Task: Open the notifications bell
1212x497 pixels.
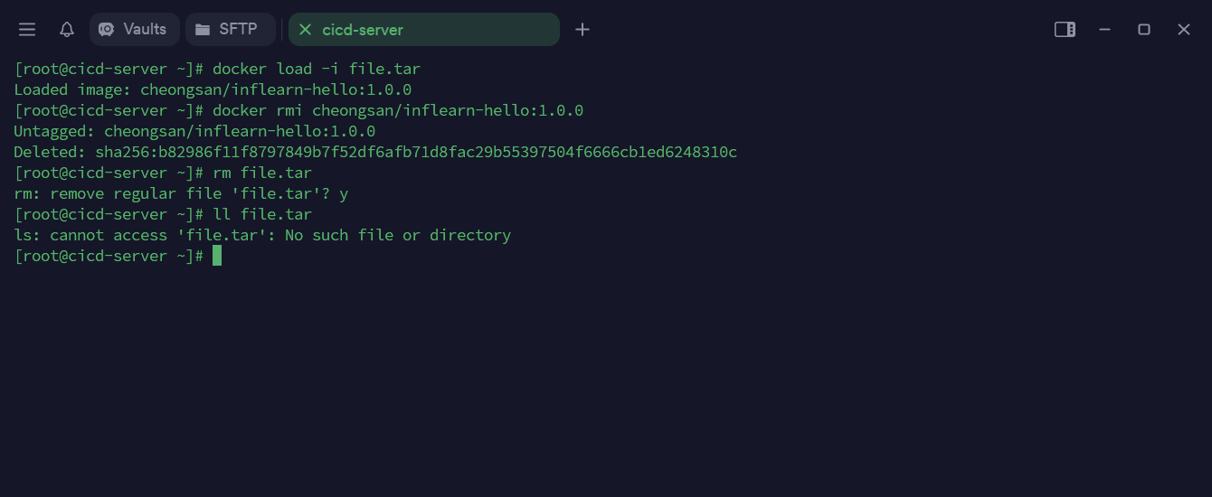Action: point(67,30)
